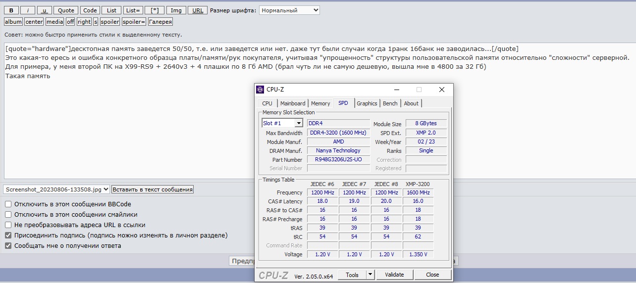Screen dimensions: 636x283
Task: Click the module size 8 GBytes value
Action: click(426, 123)
